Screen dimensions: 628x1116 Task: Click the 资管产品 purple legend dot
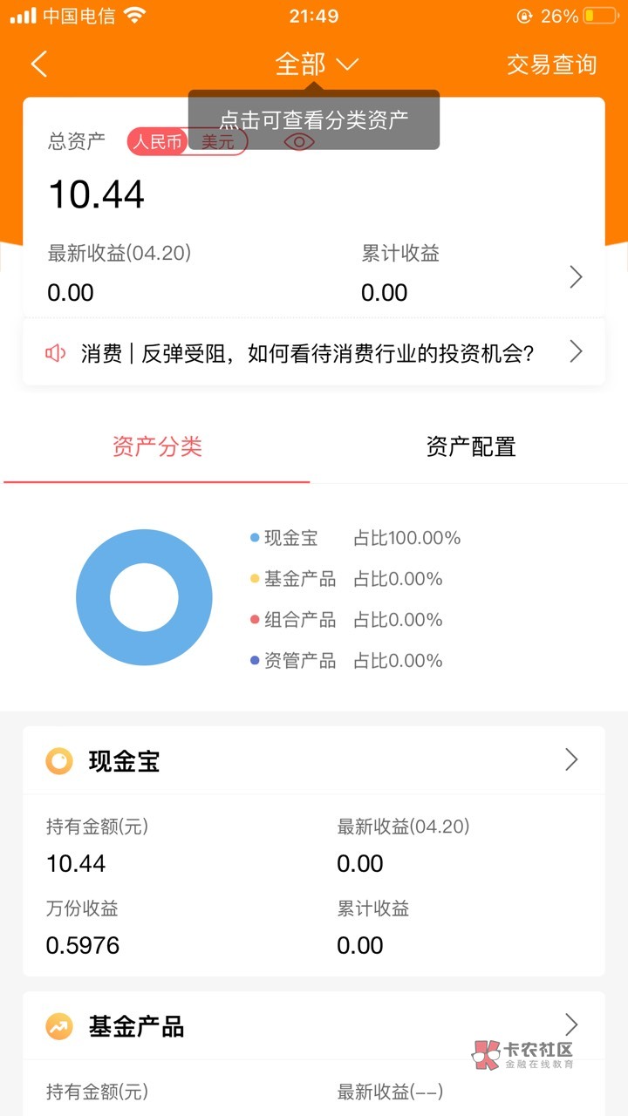pyautogui.click(x=255, y=661)
